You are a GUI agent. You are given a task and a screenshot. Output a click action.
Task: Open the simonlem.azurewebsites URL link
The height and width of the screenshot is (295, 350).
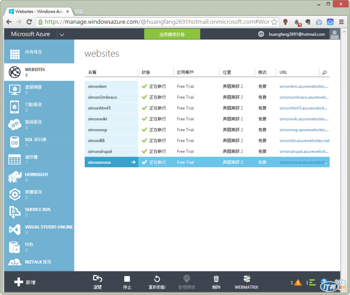tap(304, 86)
